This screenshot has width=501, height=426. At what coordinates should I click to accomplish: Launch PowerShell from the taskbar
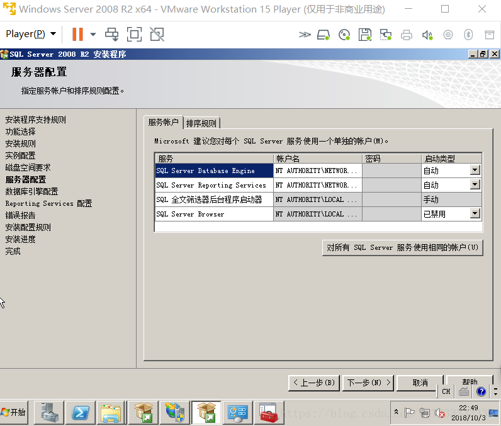[x=80, y=412]
